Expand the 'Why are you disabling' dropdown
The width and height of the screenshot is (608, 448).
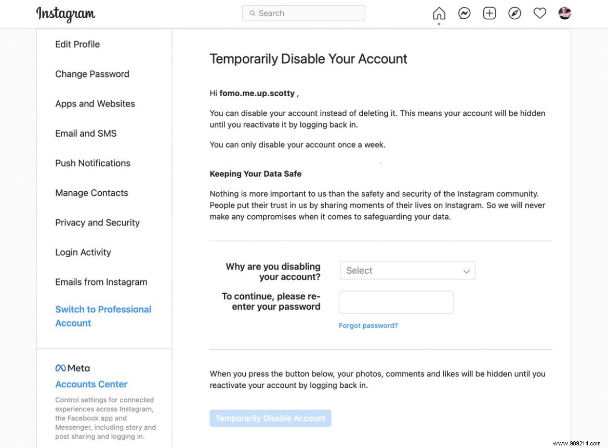[407, 270]
